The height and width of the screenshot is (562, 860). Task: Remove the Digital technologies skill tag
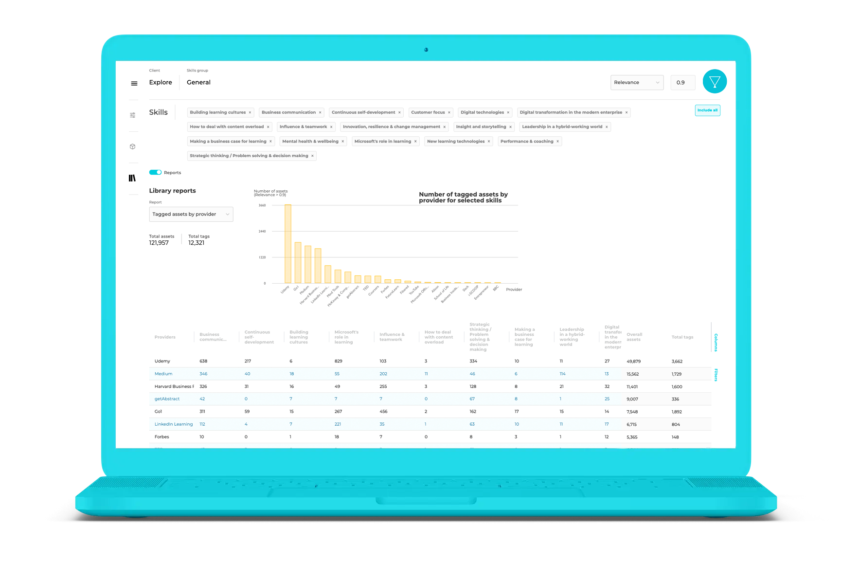coord(508,112)
